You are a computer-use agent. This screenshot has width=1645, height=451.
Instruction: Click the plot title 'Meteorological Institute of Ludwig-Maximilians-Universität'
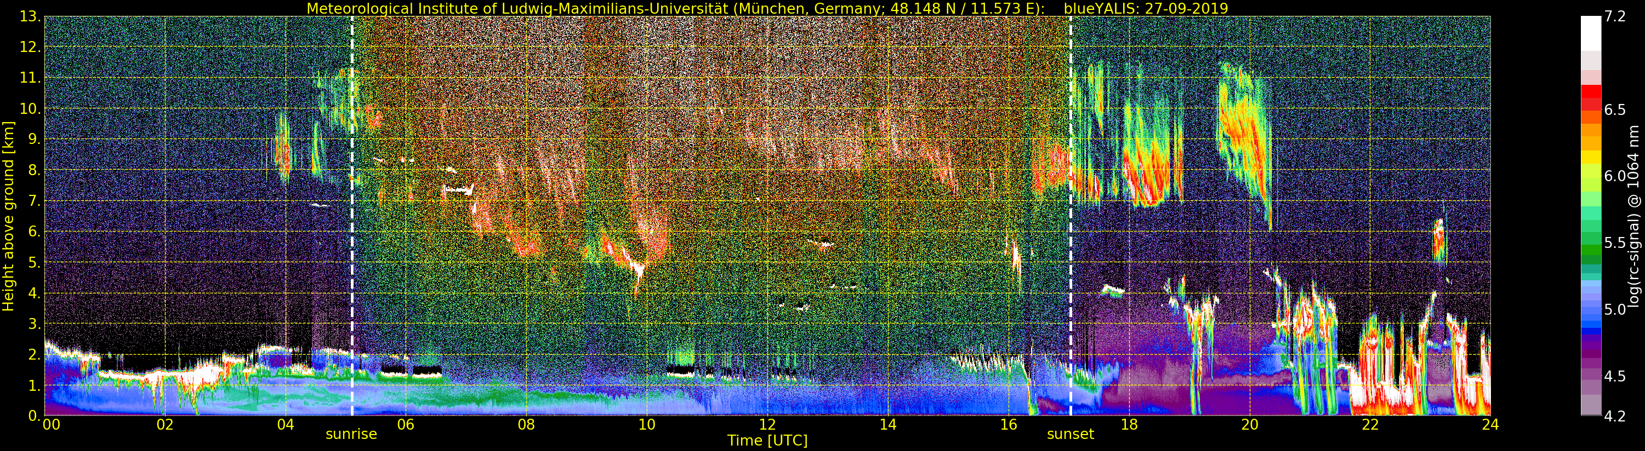pos(518,8)
